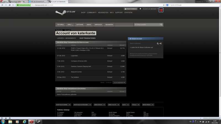
Task: Click the green Vertrauenswürdig security badge
Action: [x=23, y=5]
